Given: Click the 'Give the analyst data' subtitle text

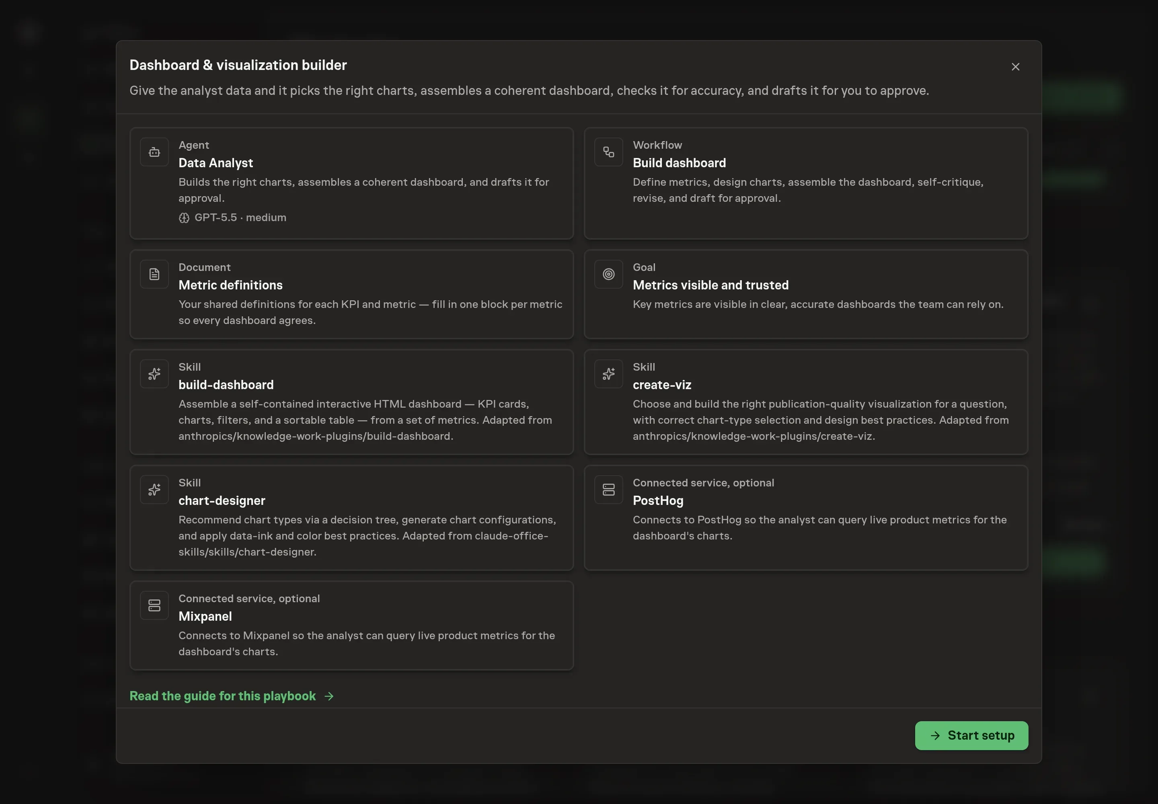Looking at the screenshot, I should click(x=529, y=91).
